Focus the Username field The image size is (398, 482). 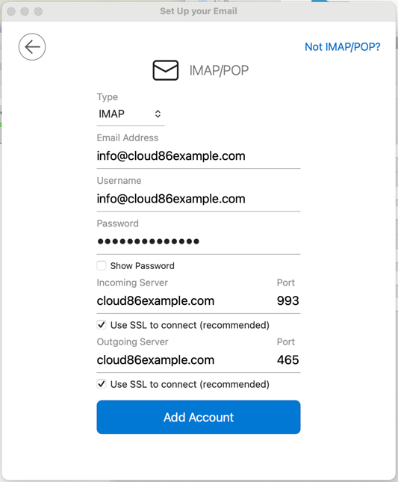pyautogui.click(x=199, y=199)
